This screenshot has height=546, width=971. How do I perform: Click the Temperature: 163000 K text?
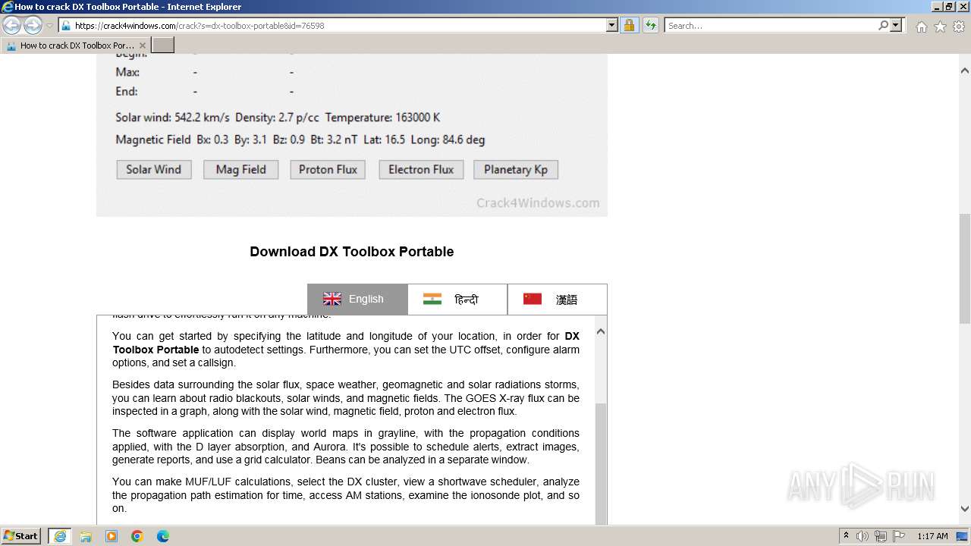click(382, 118)
